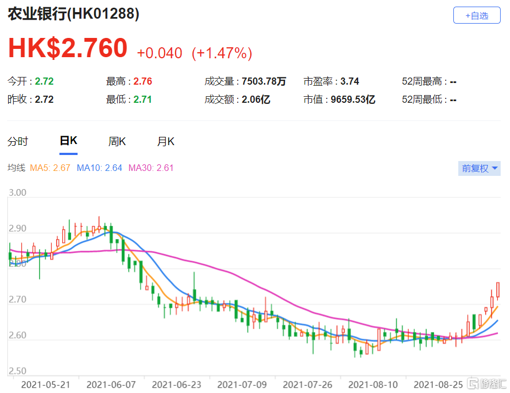The height and width of the screenshot is (393, 510).
Task: Click the MA30: 2.61 indicator label
Action: point(151,168)
